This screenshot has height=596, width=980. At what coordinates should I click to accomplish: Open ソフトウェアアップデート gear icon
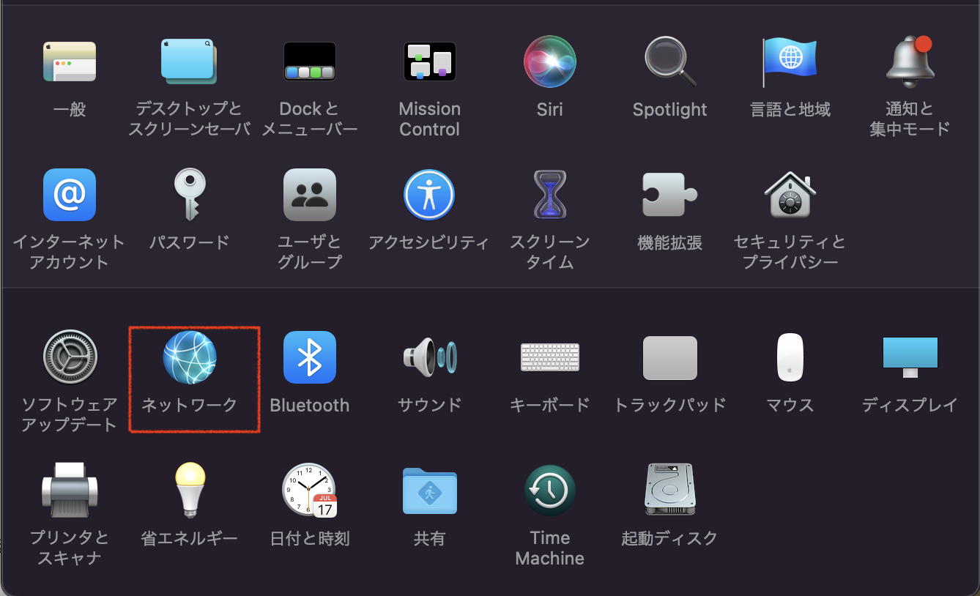(x=70, y=357)
